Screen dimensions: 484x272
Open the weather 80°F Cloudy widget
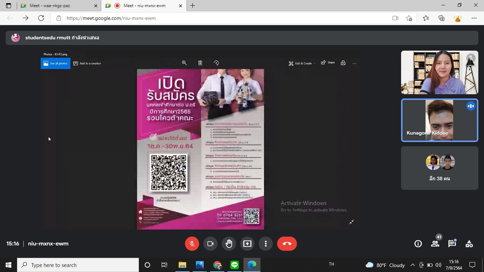(385, 265)
